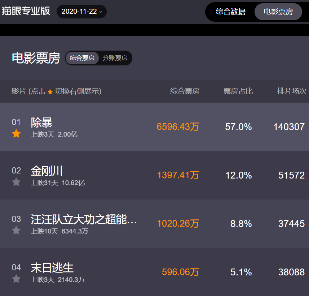The image size is (309, 296).
Task: Click the gray star beside 末日逃生
Action: (16, 279)
